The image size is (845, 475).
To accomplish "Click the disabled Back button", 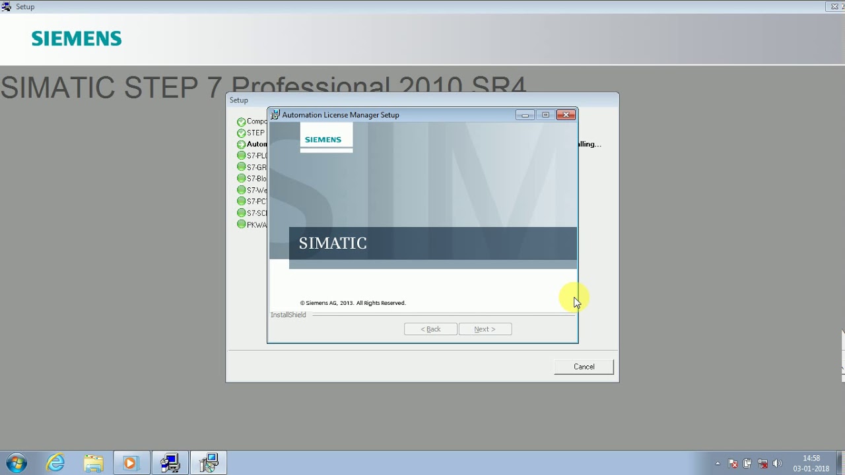I will 430,329.
